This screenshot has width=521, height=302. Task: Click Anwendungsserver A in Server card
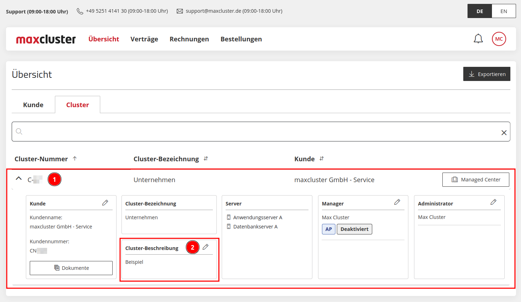(257, 217)
